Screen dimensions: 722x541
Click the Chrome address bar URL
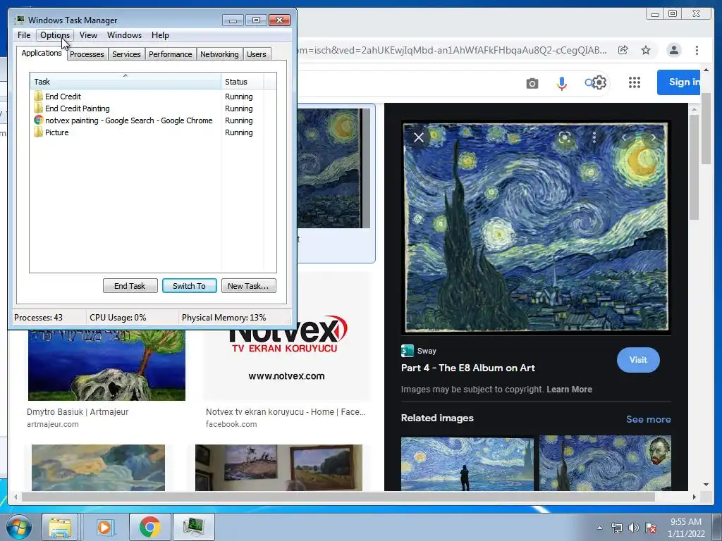[x=451, y=50]
